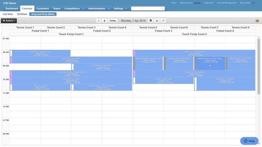Go to the Teams tab

[x=56, y=9]
